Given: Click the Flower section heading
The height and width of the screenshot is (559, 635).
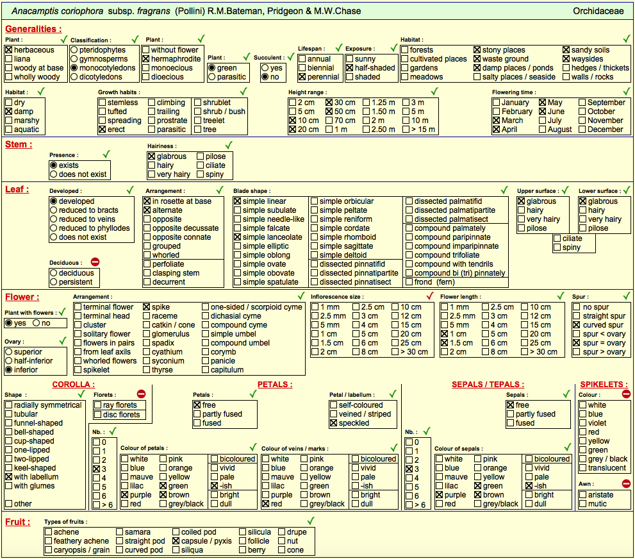Looking at the screenshot, I should click(22, 297).
